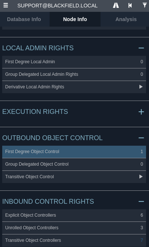Collapse Local Admin Rights section
This screenshot has height=247, width=149.
tap(141, 48)
